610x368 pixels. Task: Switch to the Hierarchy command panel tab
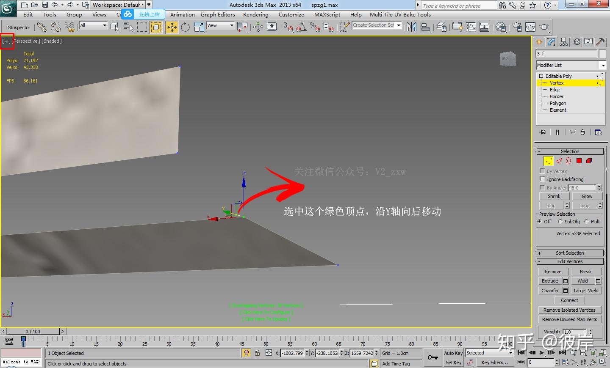click(x=563, y=42)
